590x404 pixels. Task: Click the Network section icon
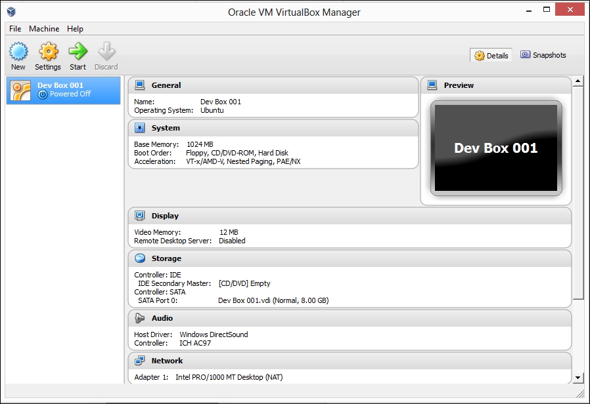[x=139, y=361]
